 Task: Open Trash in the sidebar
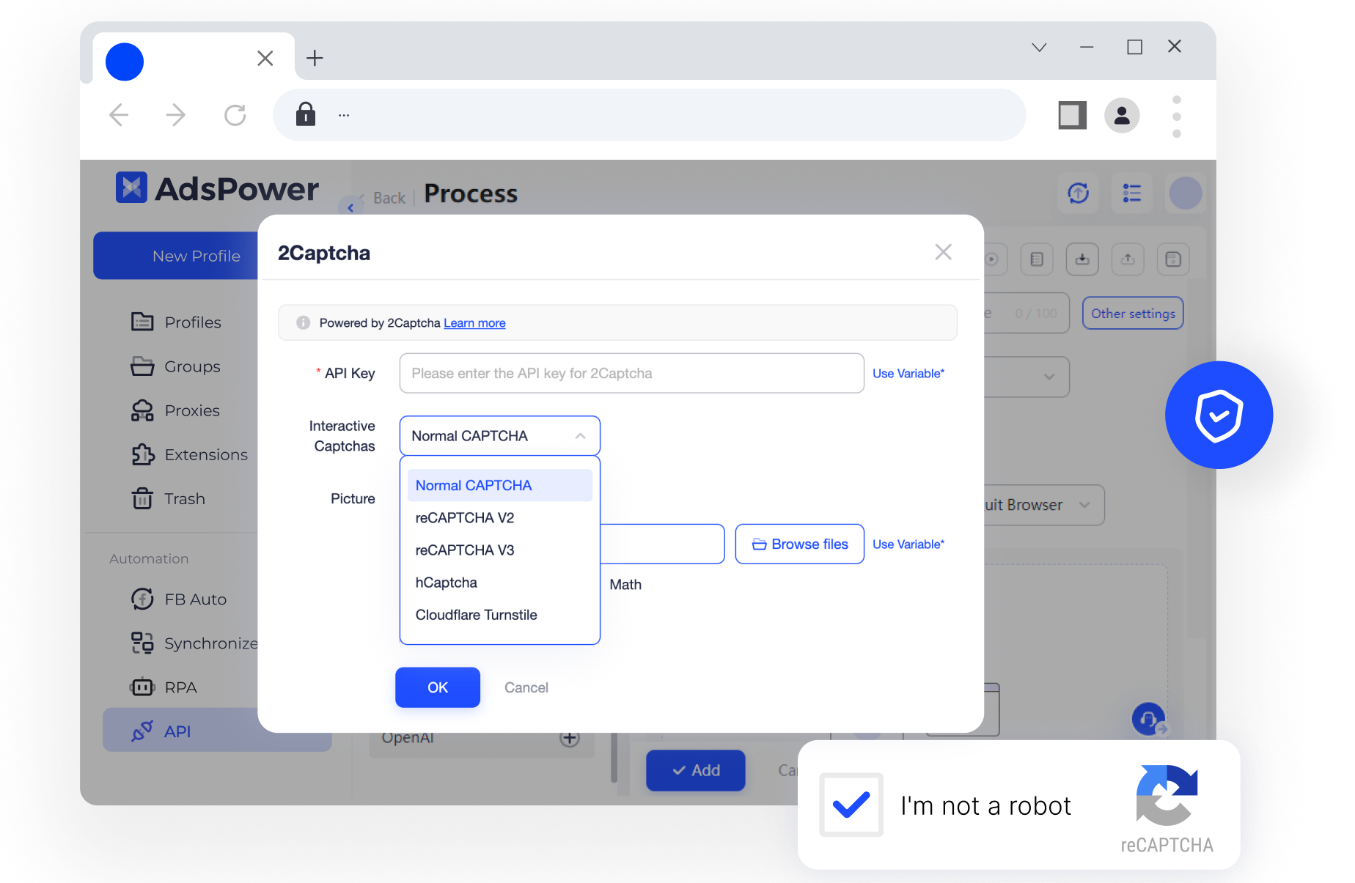(x=169, y=498)
